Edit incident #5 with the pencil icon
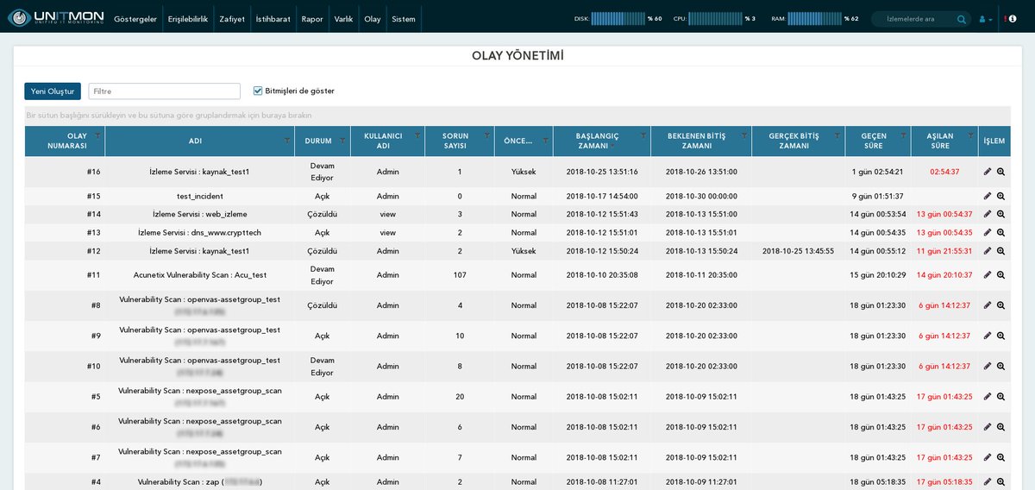The height and width of the screenshot is (490, 1035). tap(988, 397)
